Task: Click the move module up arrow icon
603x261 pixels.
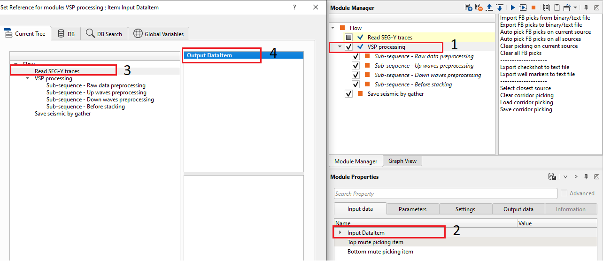Action: [x=489, y=8]
